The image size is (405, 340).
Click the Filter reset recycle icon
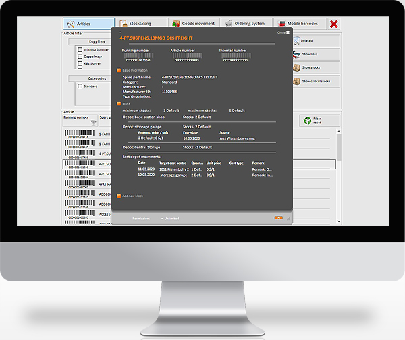click(x=308, y=121)
